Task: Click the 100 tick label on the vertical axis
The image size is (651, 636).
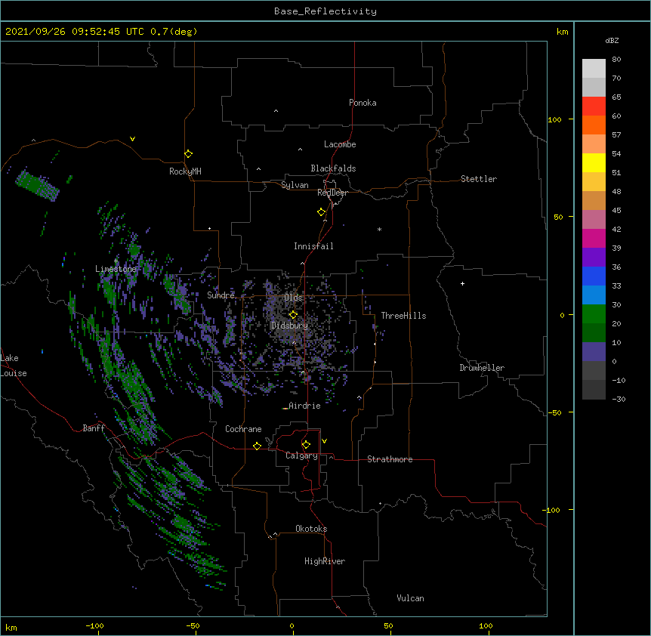Action: pos(554,119)
